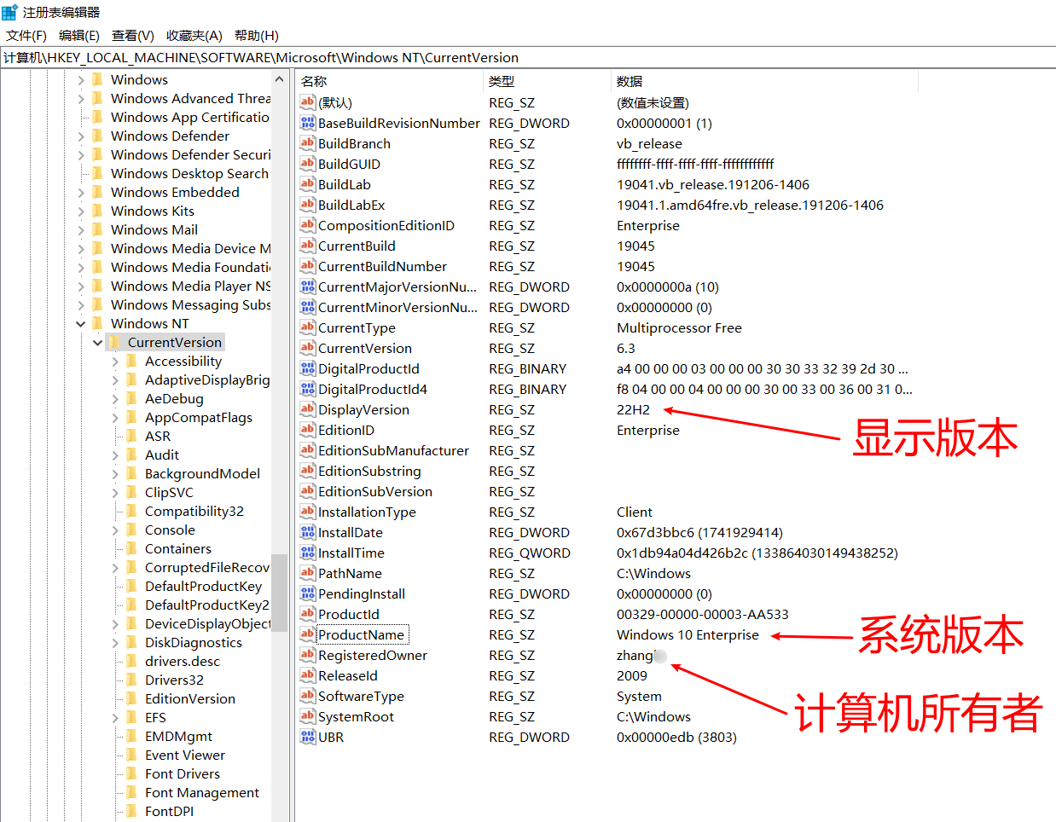Click the binary icon of DigitalProductId
Screen dimensions: 1056x822
[308, 368]
